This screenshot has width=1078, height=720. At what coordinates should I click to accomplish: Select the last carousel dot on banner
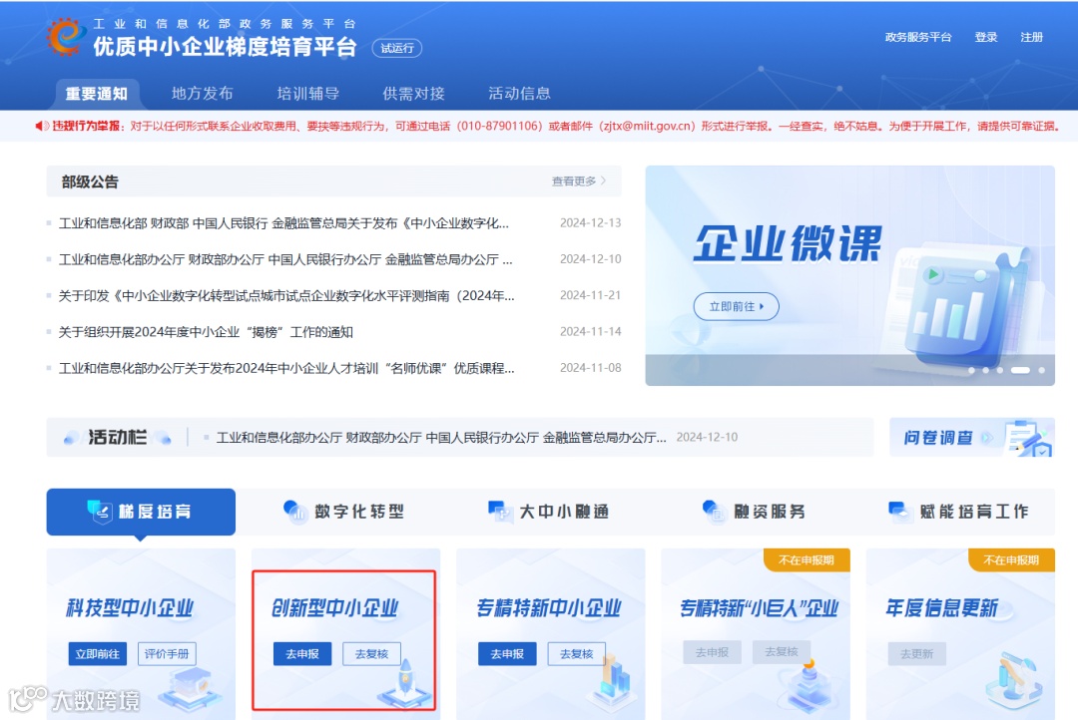pos(1041,370)
